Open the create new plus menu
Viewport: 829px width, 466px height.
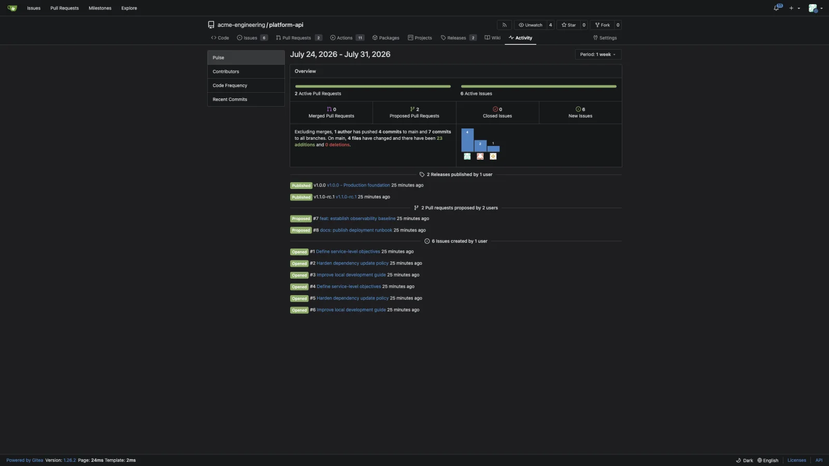tap(794, 8)
